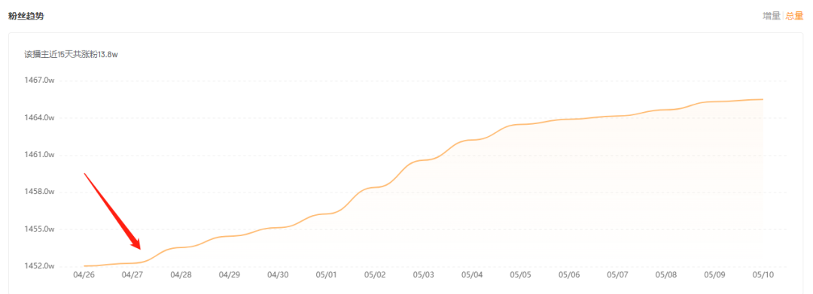Click the 1452.0w y-axis label
The image size is (813, 294).
tap(39, 266)
